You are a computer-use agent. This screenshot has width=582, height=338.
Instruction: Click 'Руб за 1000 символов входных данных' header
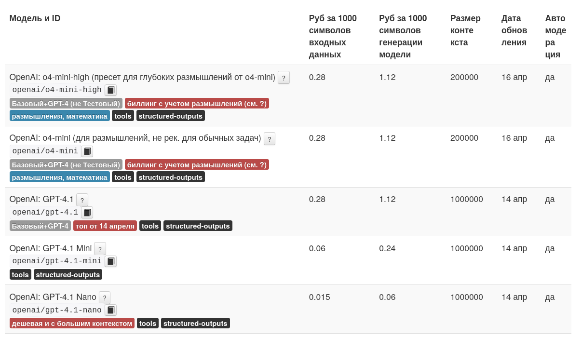tap(333, 36)
